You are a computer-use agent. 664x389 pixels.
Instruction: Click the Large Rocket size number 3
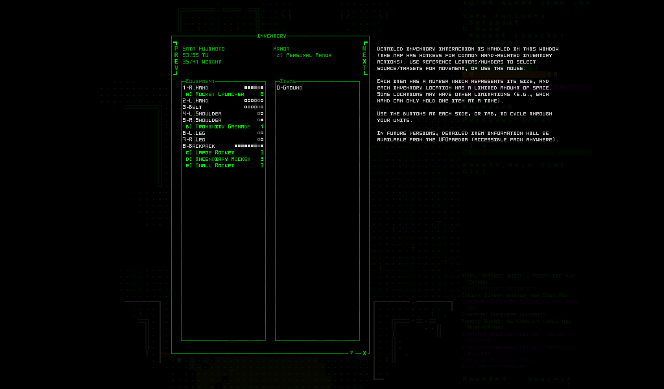click(x=262, y=152)
